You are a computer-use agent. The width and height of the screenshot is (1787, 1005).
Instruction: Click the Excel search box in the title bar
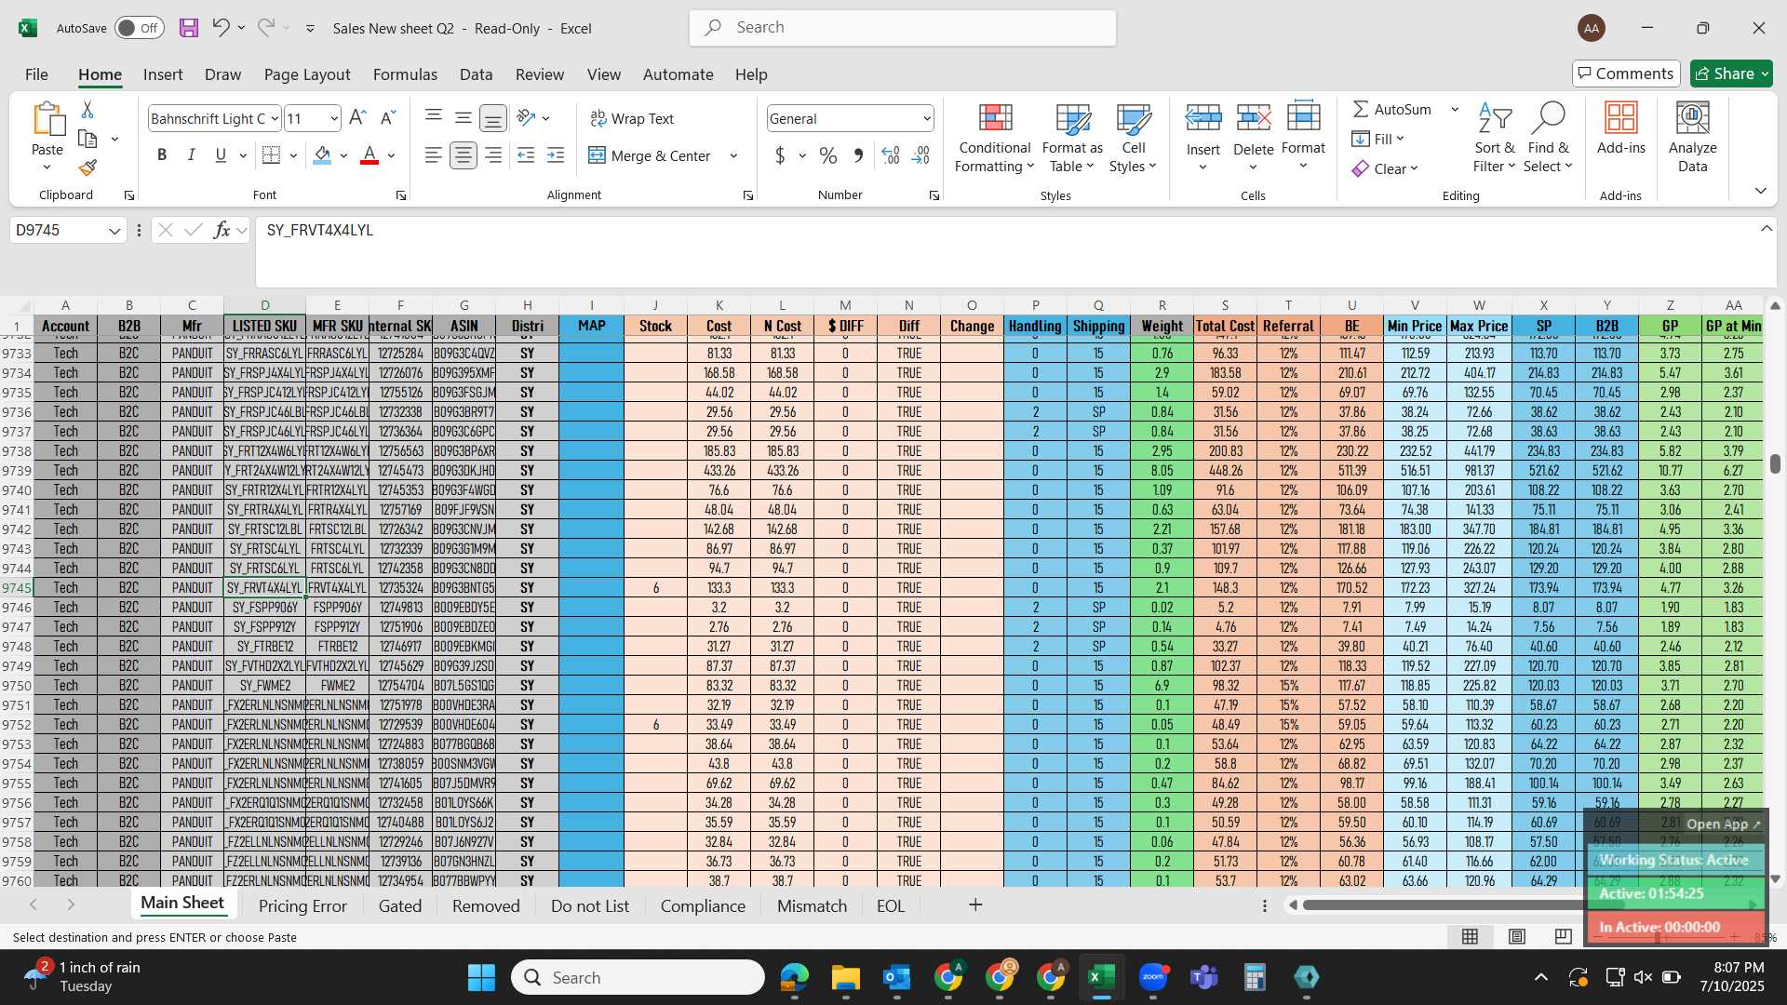[903, 28]
